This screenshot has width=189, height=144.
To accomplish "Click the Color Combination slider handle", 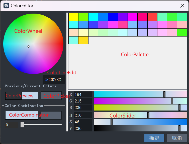I will (x=22, y=125).
